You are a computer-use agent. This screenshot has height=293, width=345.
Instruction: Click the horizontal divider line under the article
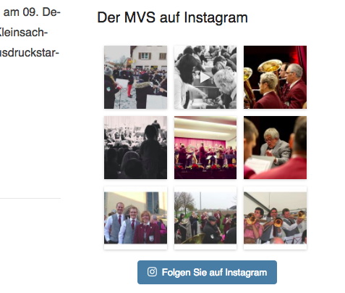click(30, 199)
